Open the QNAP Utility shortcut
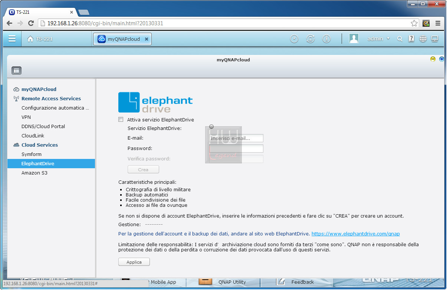This screenshot has height=290, width=447. pos(232,282)
